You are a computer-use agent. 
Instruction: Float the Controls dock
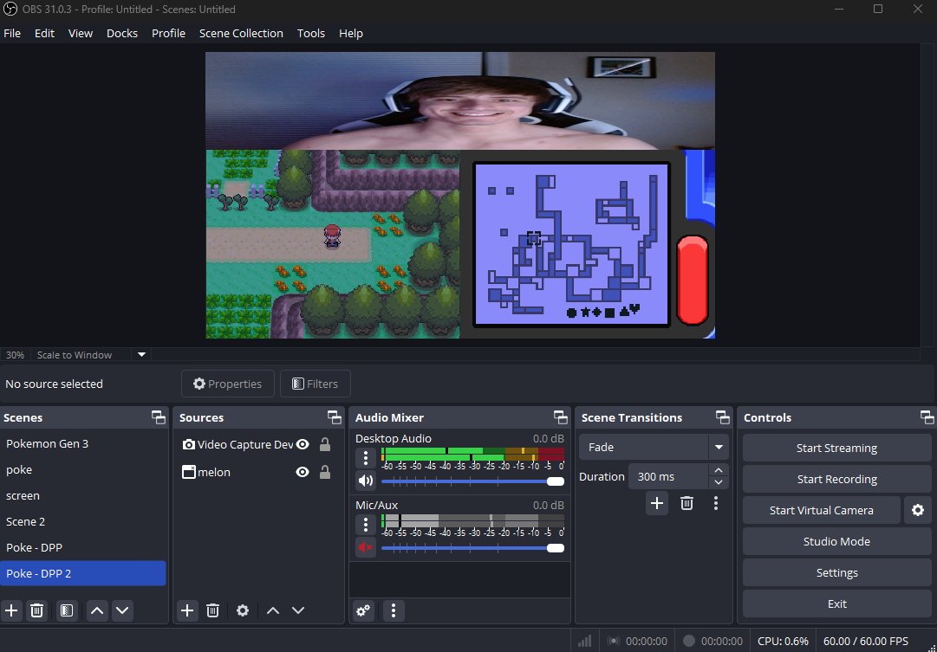click(927, 417)
